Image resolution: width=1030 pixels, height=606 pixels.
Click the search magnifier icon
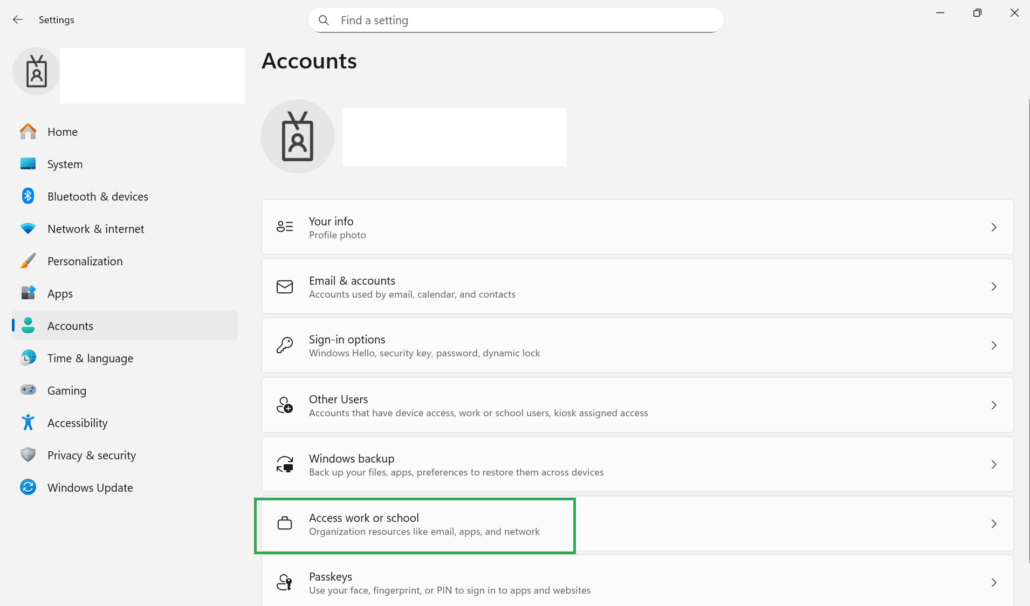324,20
